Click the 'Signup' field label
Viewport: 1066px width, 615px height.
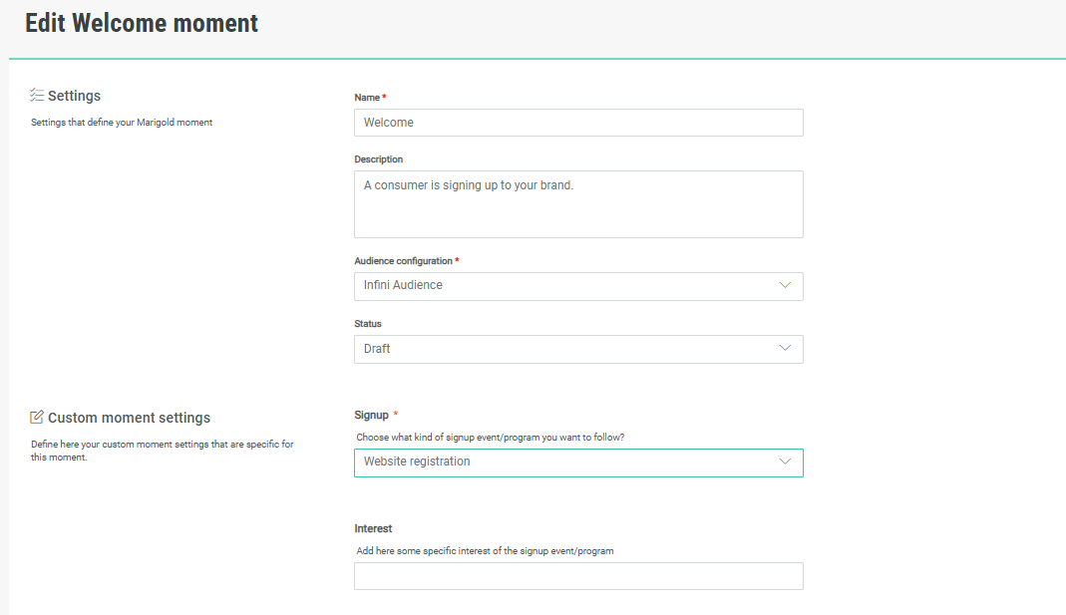[x=372, y=415]
